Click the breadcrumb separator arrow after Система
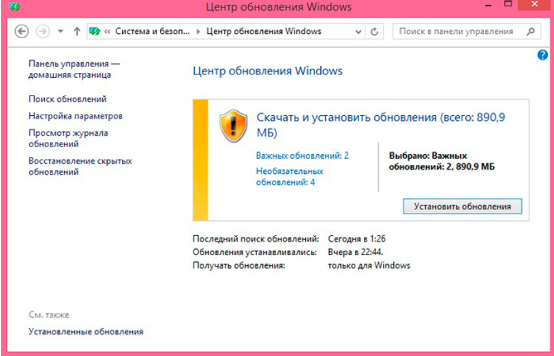This screenshot has width=554, height=356. point(198,32)
